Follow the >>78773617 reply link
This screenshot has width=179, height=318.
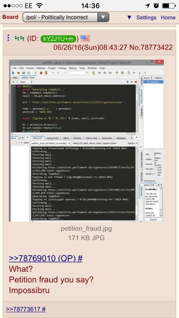coord(26,309)
